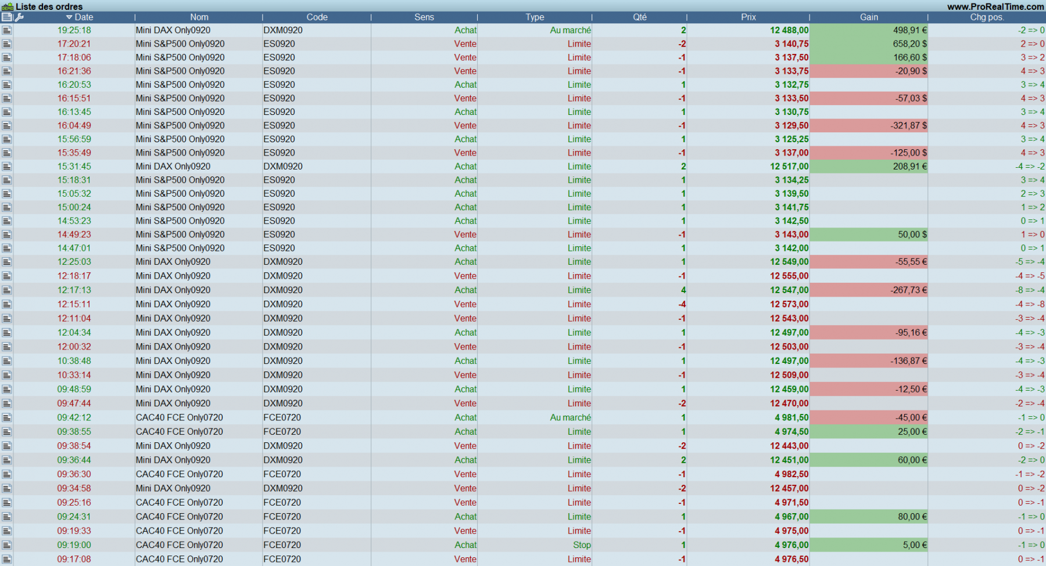The width and height of the screenshot is (1046, 566).
Task: Select the 80,00 € gain cell
Action: coord(869,517)
